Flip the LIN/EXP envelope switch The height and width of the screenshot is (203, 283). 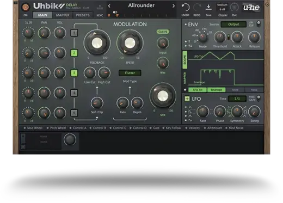coord(259,23)
